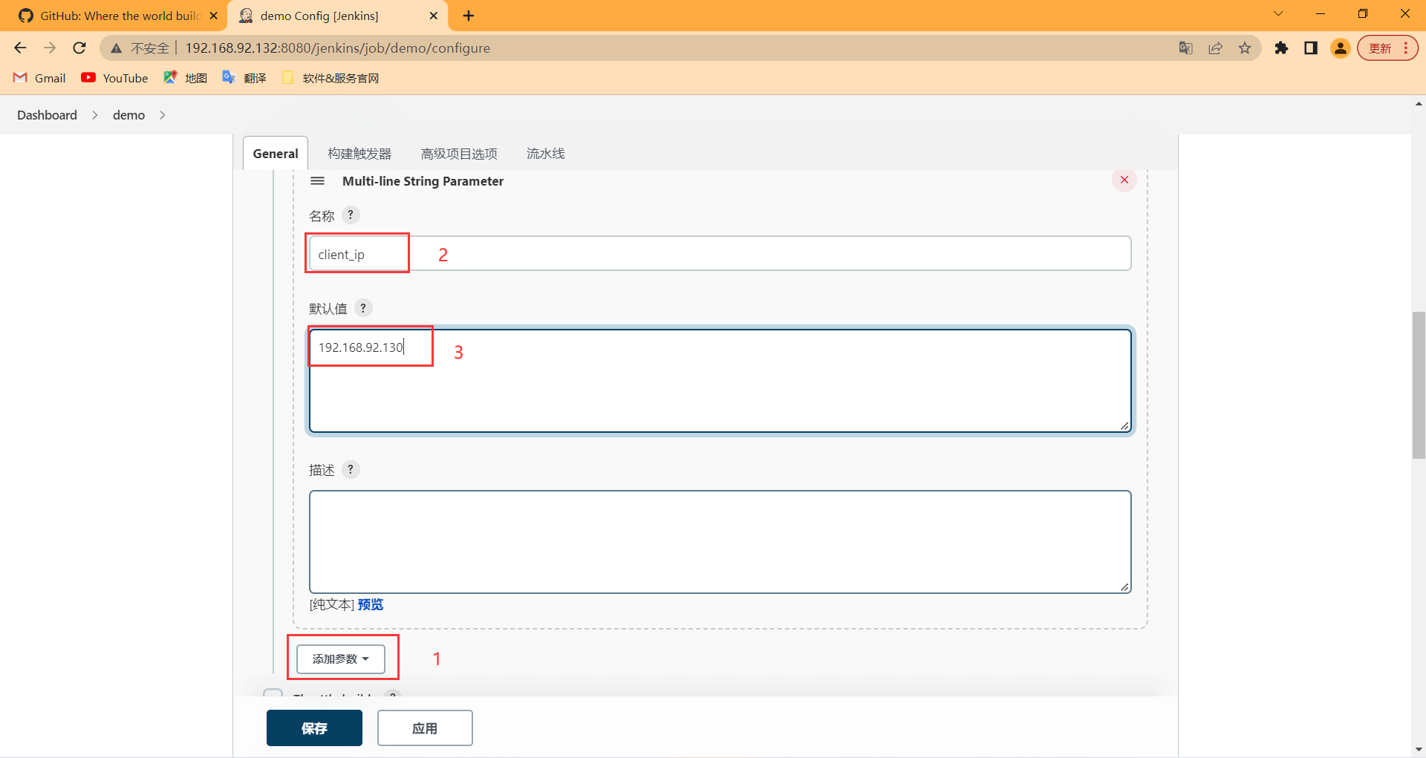This screenshot has width=1426, height=758.
Task: Delete the Multi-line String Parameter with red X
Action: click(1124, 180)
